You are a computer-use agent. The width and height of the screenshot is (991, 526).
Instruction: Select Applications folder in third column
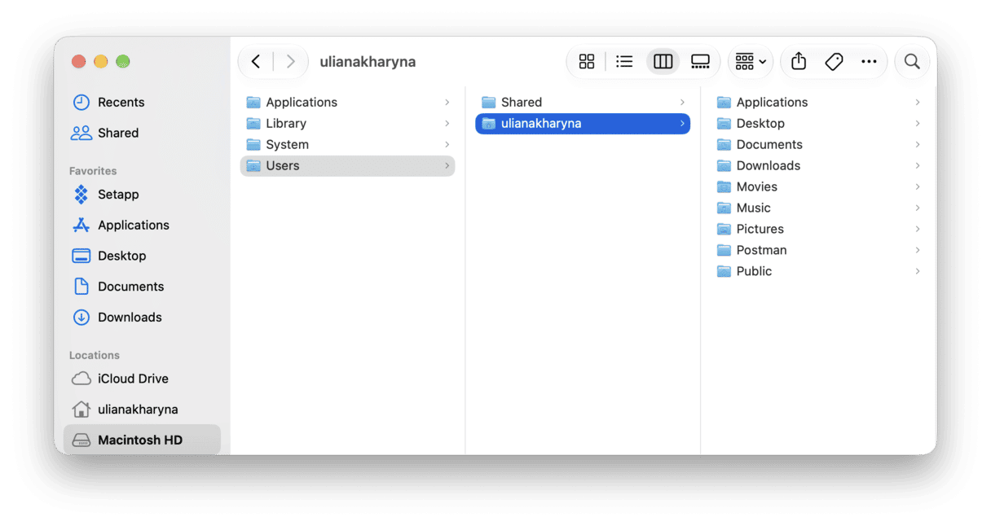pos(818,102)
